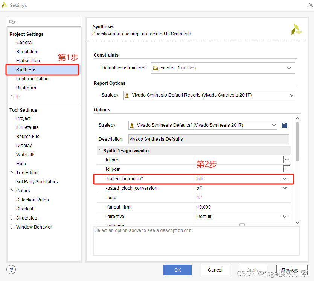Click the options list scroll up arrow

point(297,118)
